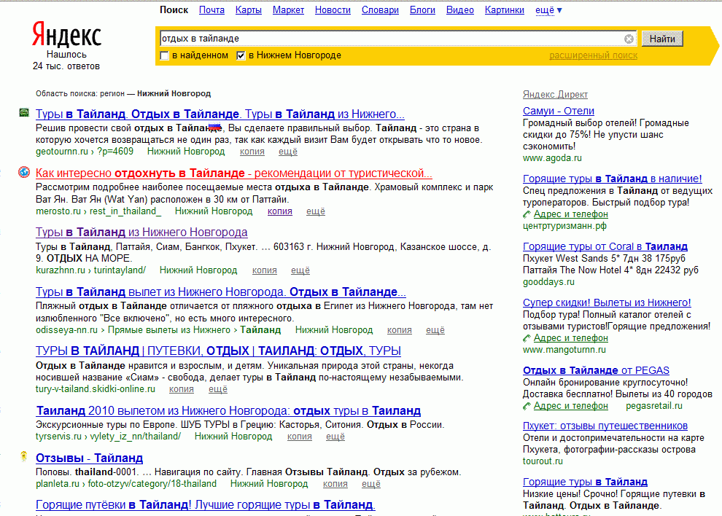Open 'Горящие туры от Coral в Таиланд' ad
722x516 pixels.
(x=605, y=247)
